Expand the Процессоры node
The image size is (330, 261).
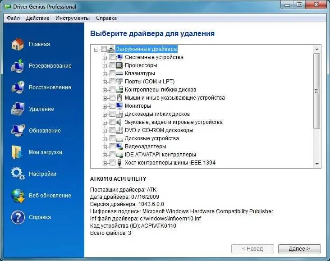(x=105, y=66)
